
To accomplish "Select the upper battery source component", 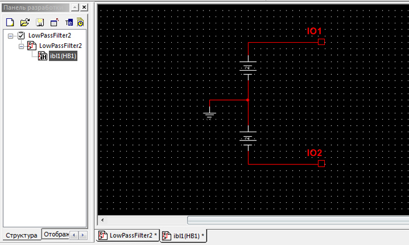I will 248,68.
